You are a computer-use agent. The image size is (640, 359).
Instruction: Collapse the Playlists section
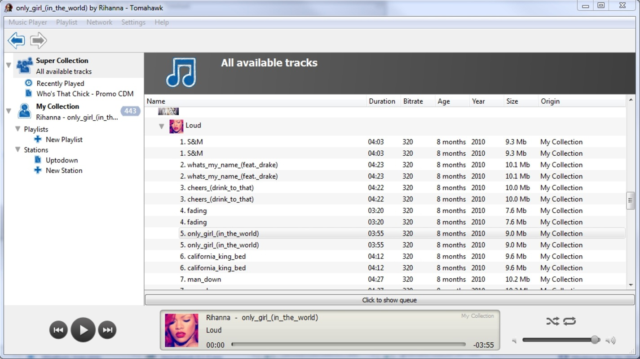click(18, 129)
